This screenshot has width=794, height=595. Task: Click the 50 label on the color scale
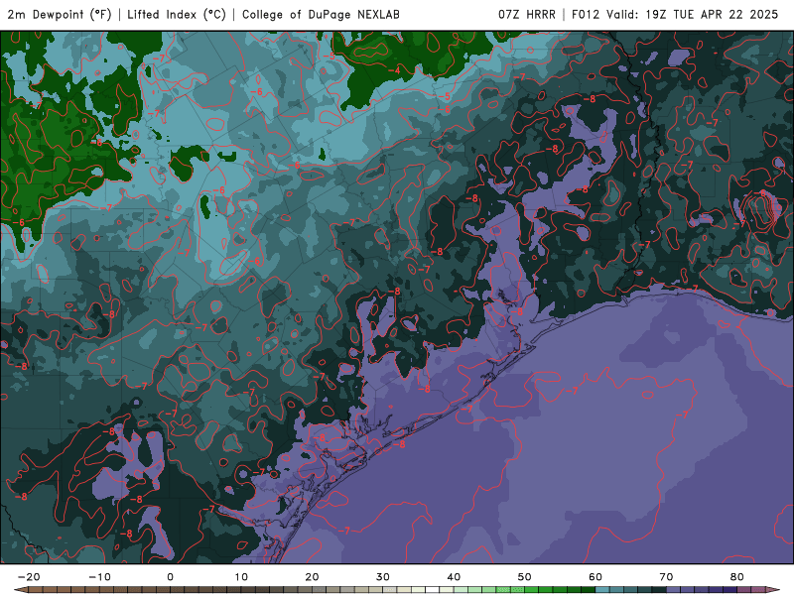tap(525, 577)
